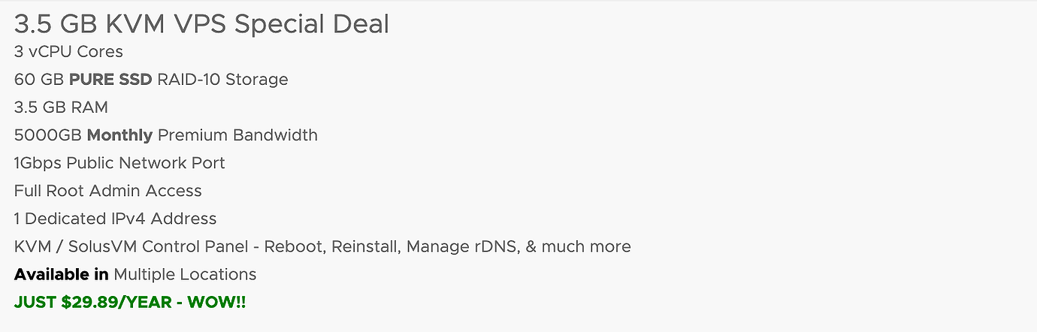
Task: Click the 3.5 GB RAM line
Action: 61,107
